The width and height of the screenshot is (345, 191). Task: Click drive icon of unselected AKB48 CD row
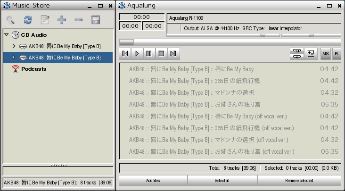point(23,46)
